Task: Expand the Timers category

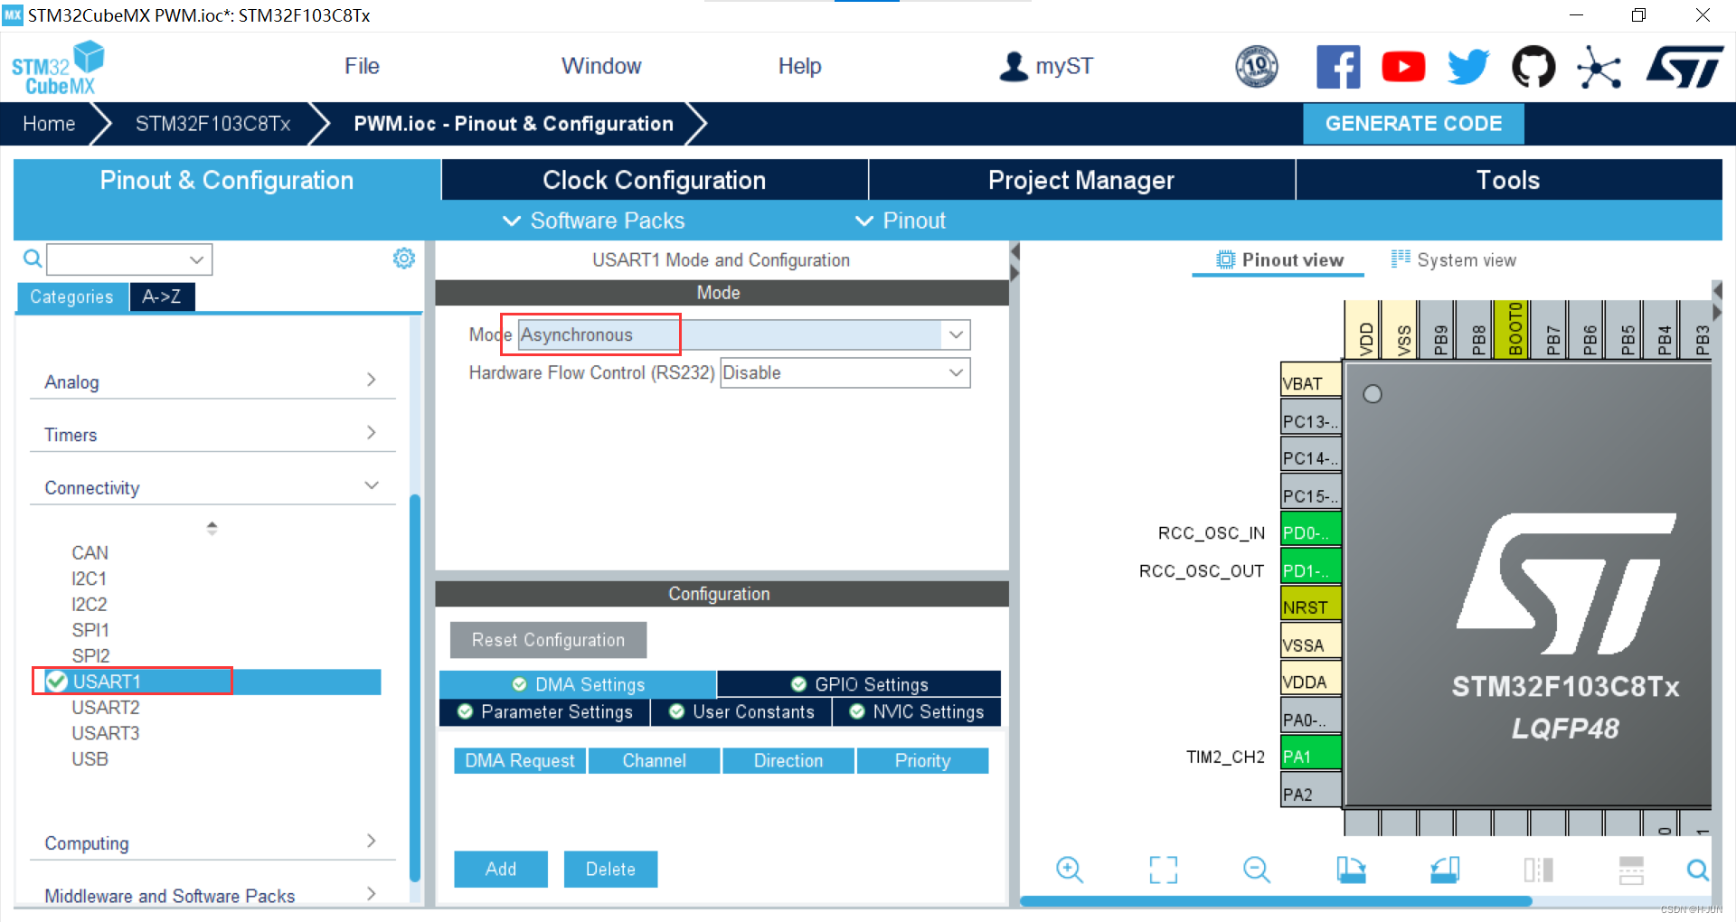Action: click(x=212, y=434)
